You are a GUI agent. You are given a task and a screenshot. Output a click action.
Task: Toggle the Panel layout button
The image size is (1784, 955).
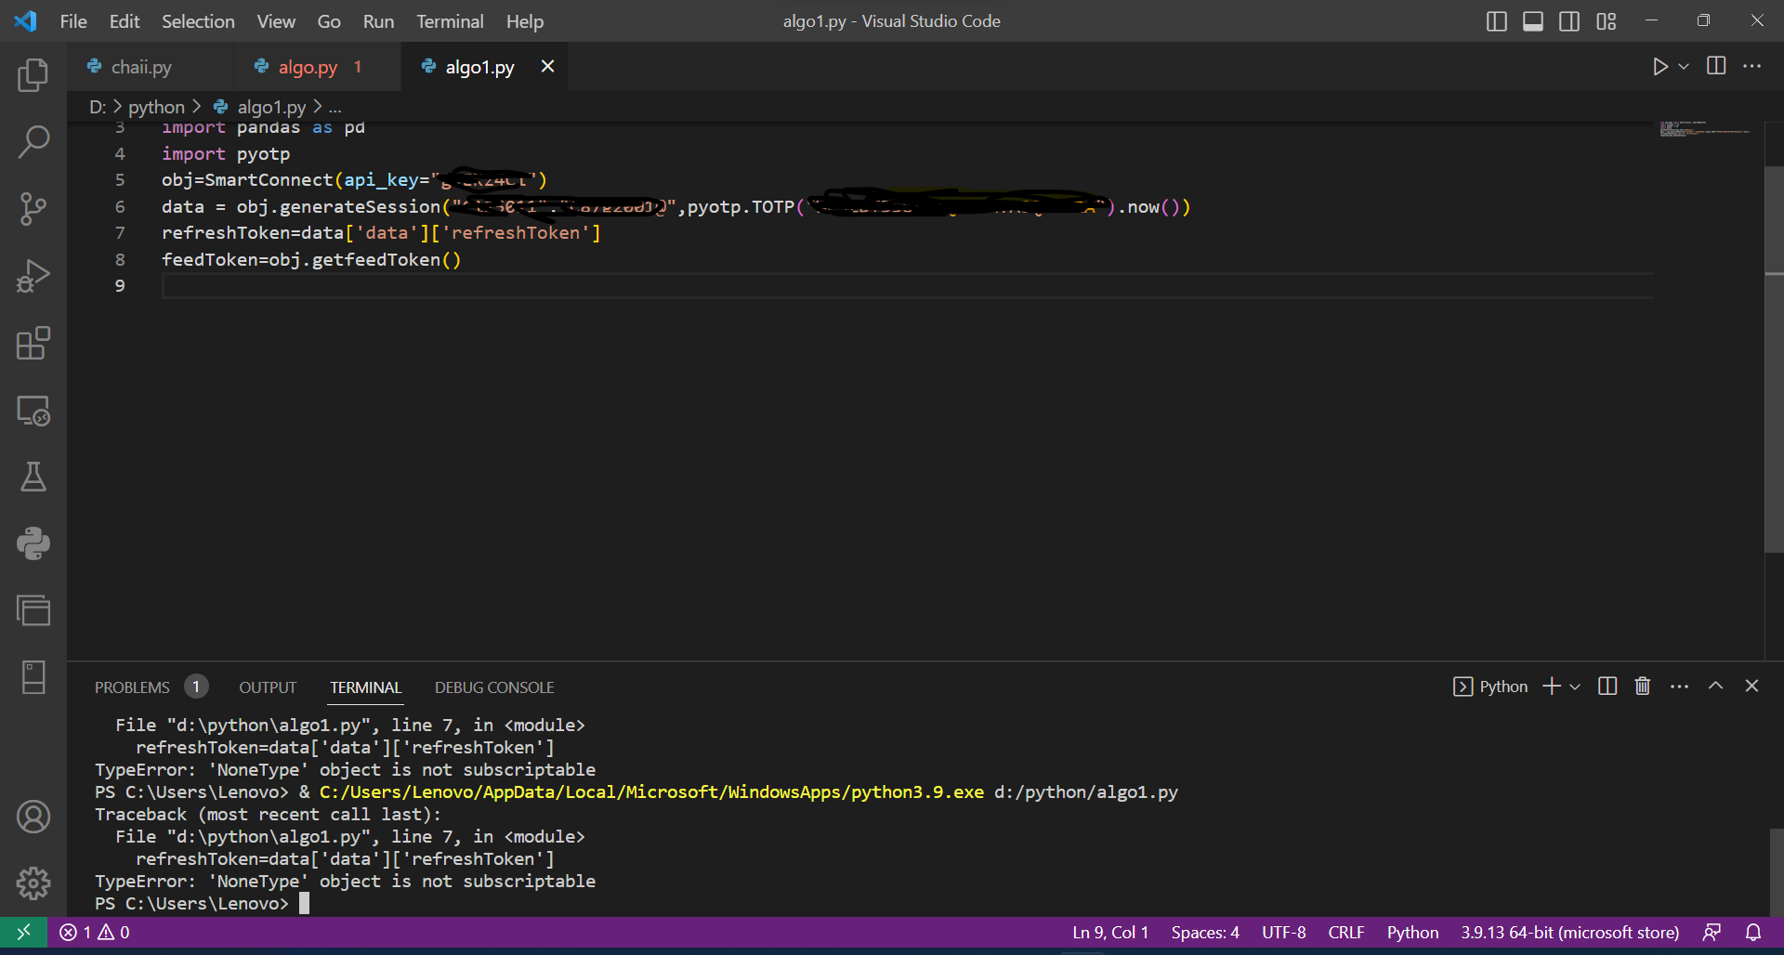[1533, 21]
